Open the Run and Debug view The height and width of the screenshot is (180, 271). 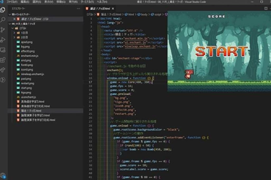tap(3, 40)
